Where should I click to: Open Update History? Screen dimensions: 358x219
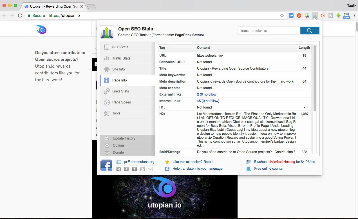pyautogui.click(x=127, y=138)
